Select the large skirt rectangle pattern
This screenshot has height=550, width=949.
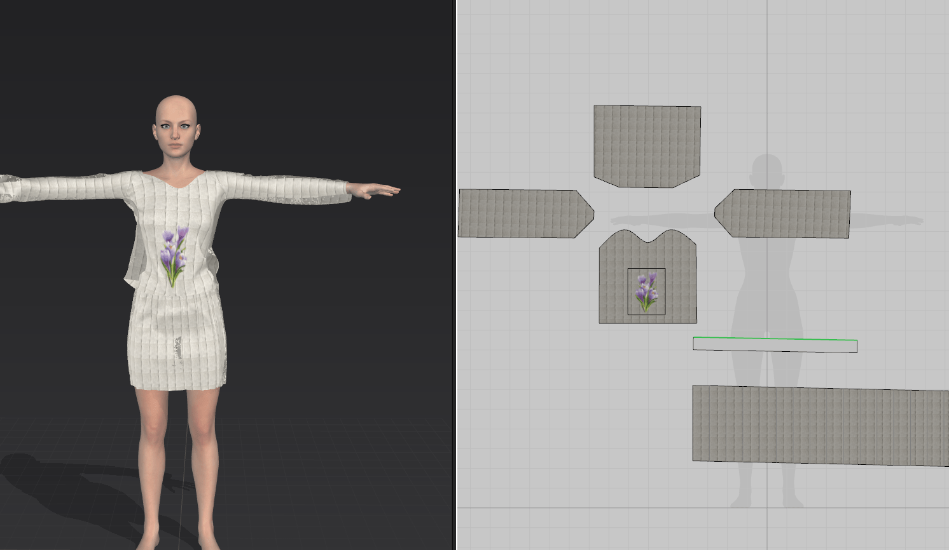[x=814, y=422]
